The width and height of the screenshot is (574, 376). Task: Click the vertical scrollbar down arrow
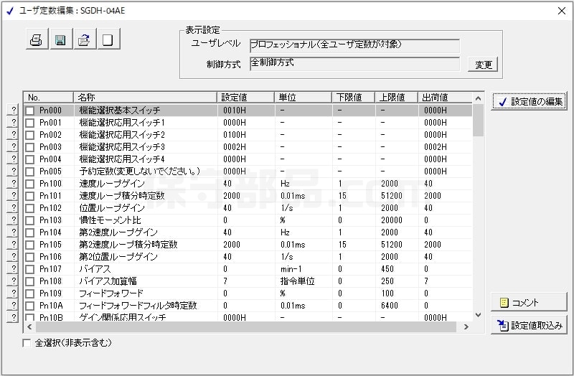coord(478,314)
